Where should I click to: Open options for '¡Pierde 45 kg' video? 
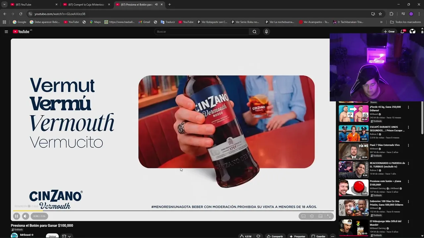(x=408, y=107)
